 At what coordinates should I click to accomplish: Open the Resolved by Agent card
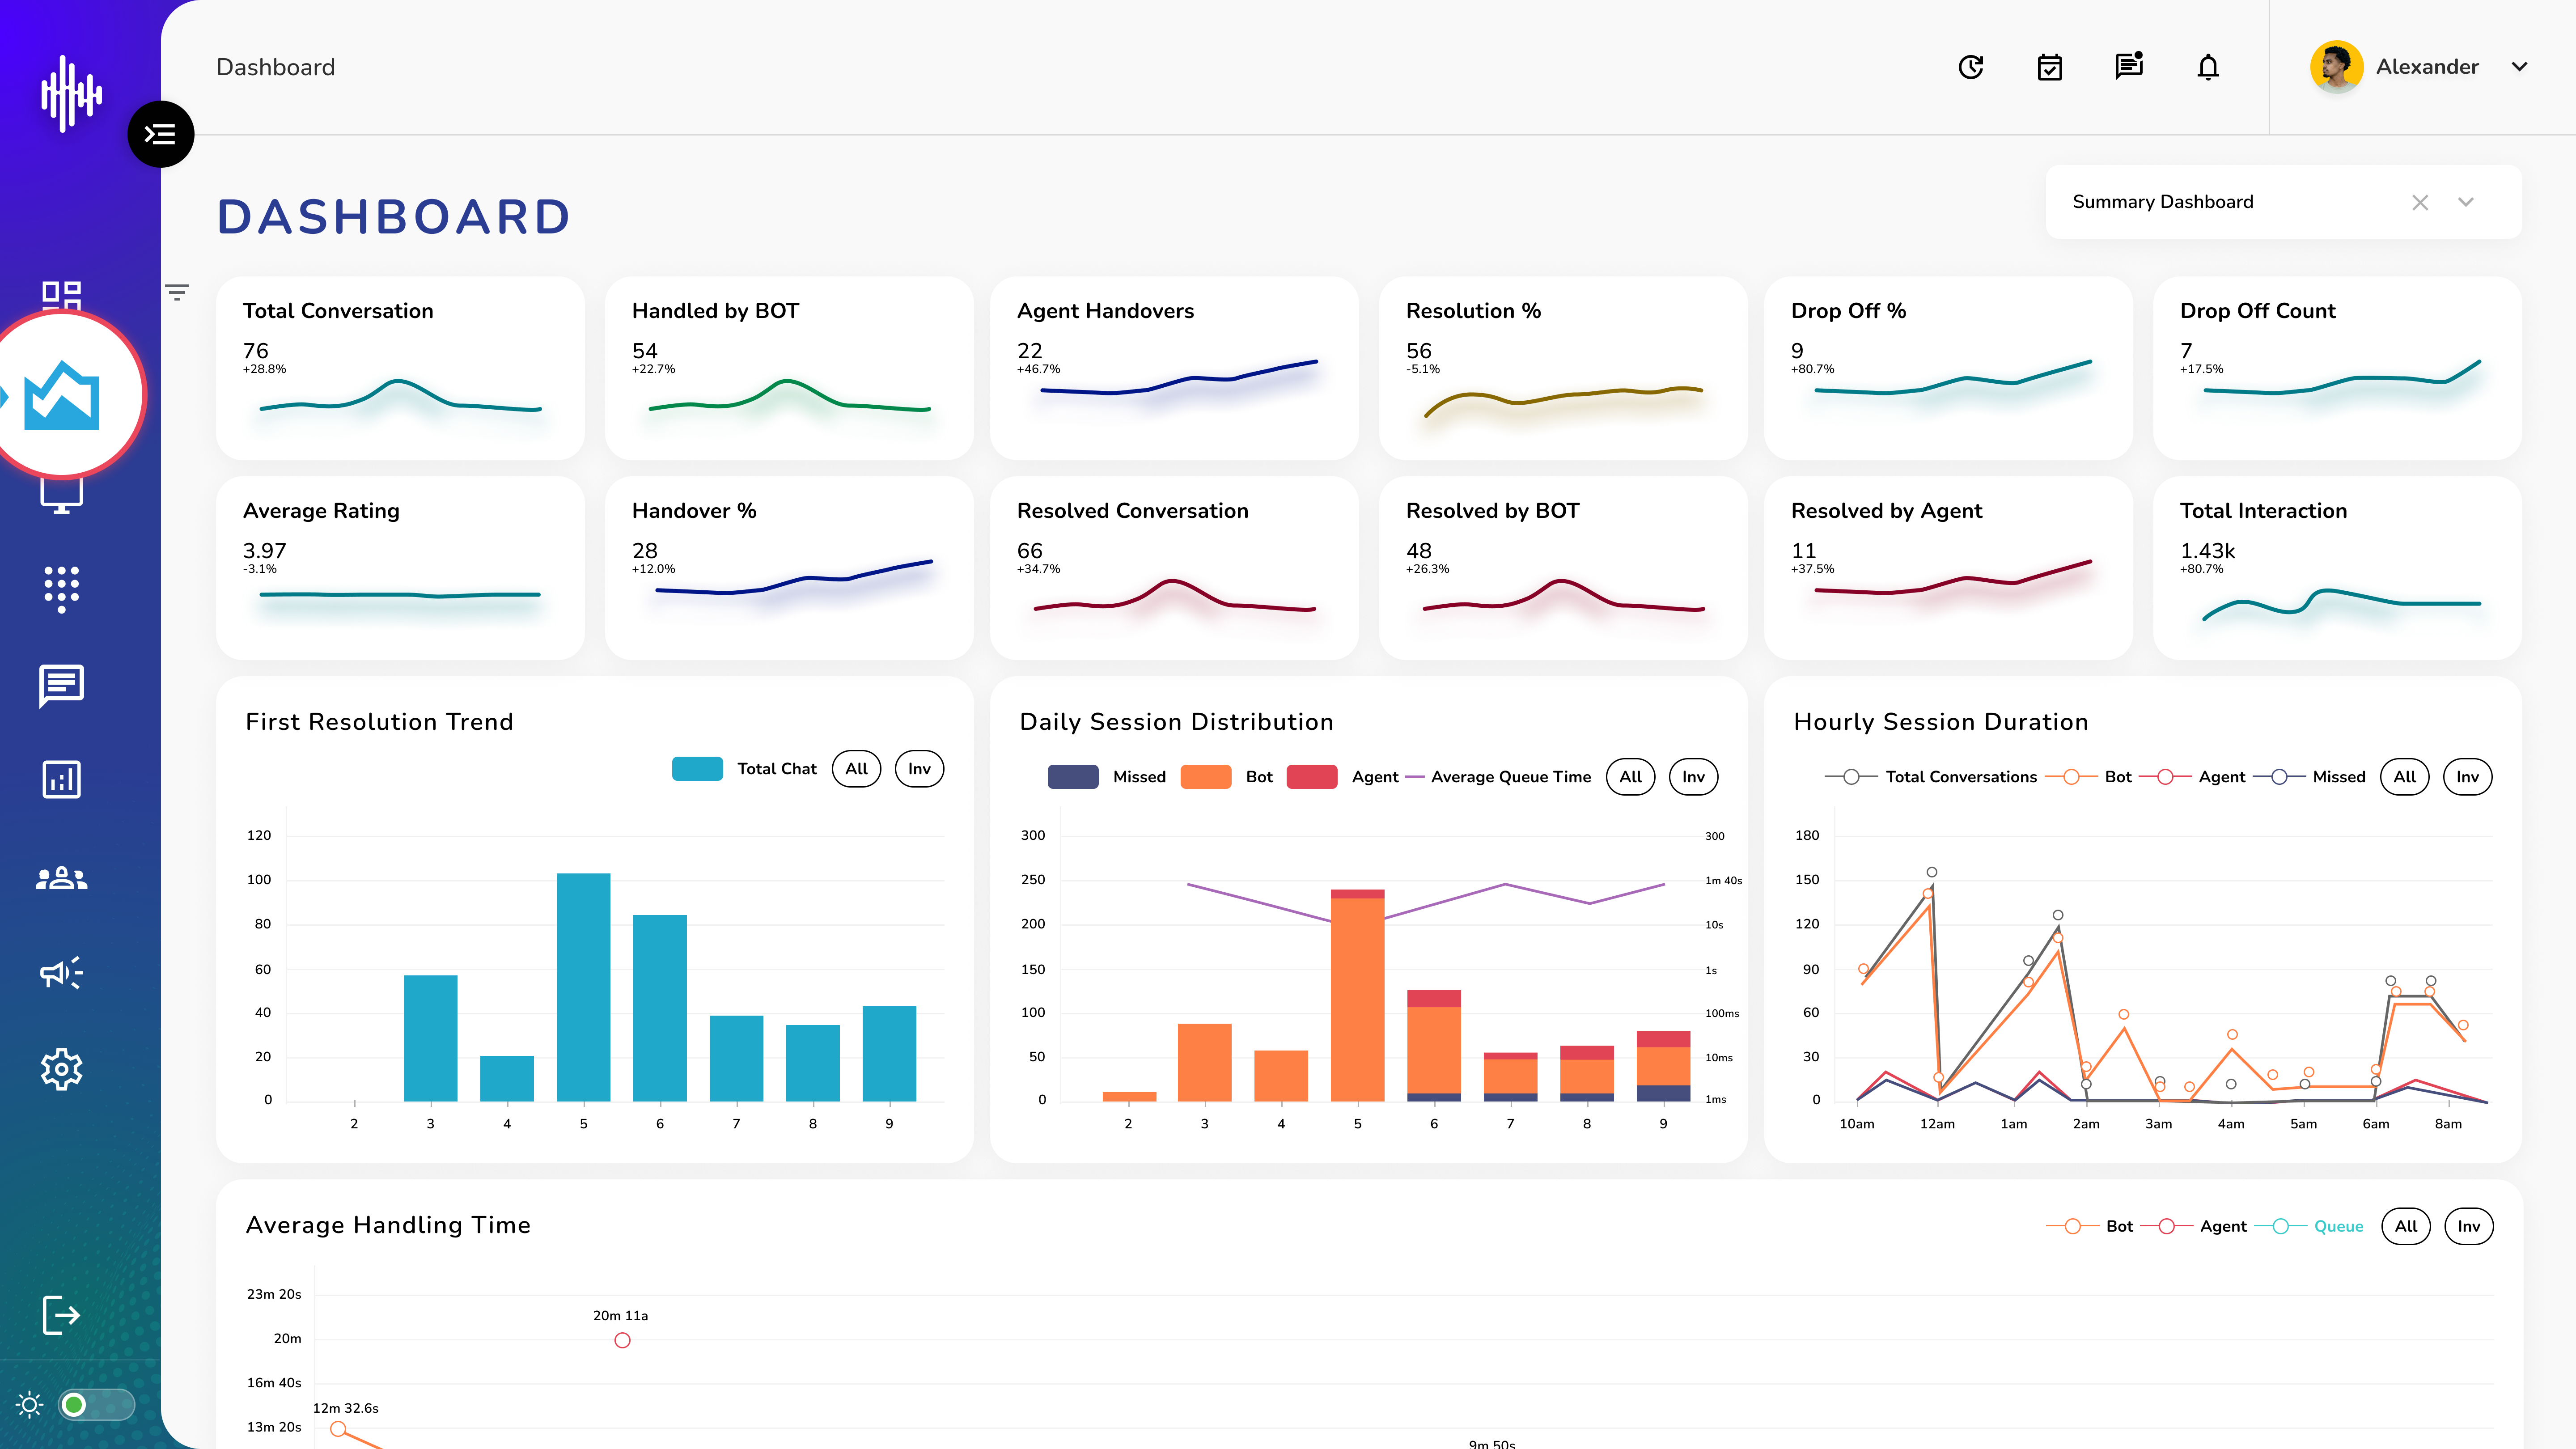coord(1948,568)
